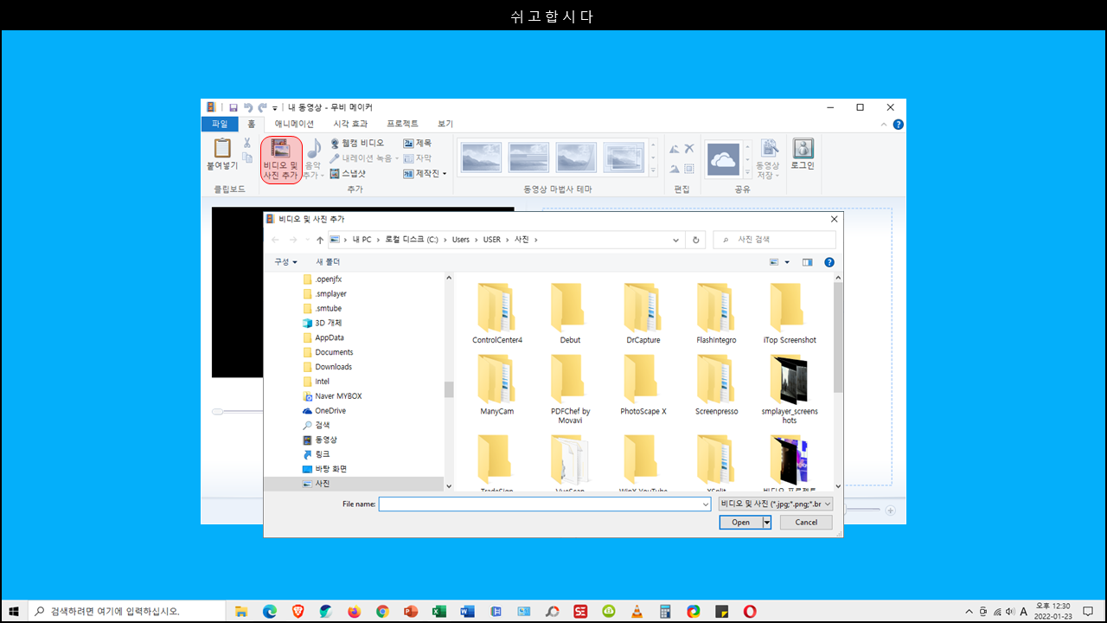Open the Credits (제작진) dropdown in the ribbon
Viewport: 1107px width, 623px height.
(x=425, y=173)
